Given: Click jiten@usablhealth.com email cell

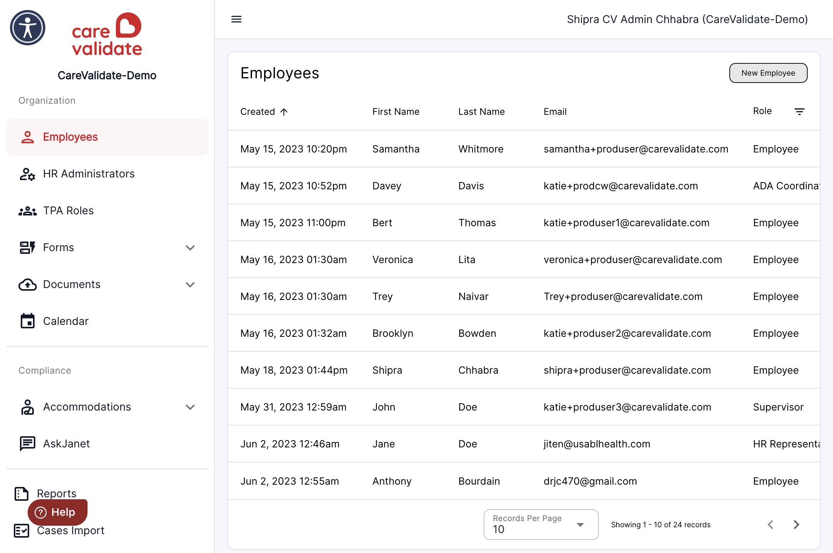Looking at the screenshot, I should 597,444.
